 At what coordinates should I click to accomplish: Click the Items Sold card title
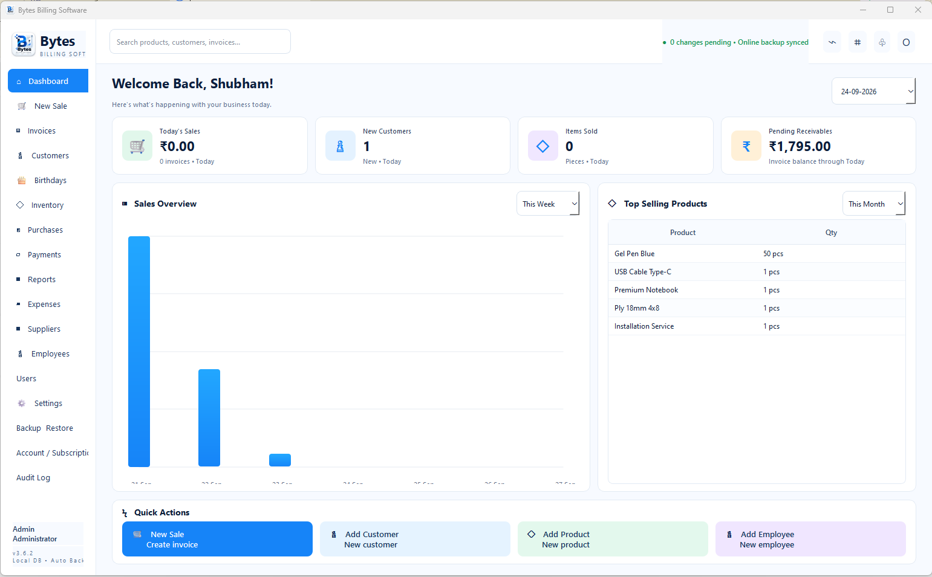(x=581, y=131)
